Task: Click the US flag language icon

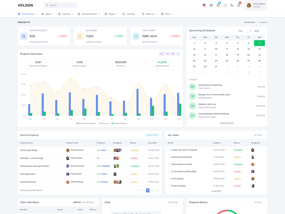Action: click(x=204, y=5)
